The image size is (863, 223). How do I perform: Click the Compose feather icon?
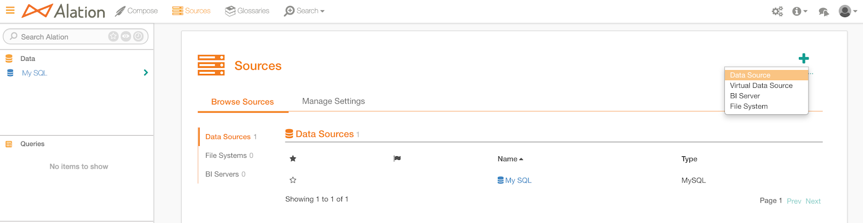coord(120,11)
